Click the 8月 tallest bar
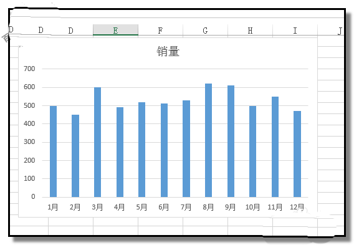 (x=208, y=140)
